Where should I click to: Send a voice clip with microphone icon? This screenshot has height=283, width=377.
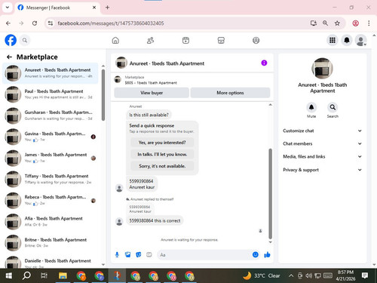(x=117, y=255)
